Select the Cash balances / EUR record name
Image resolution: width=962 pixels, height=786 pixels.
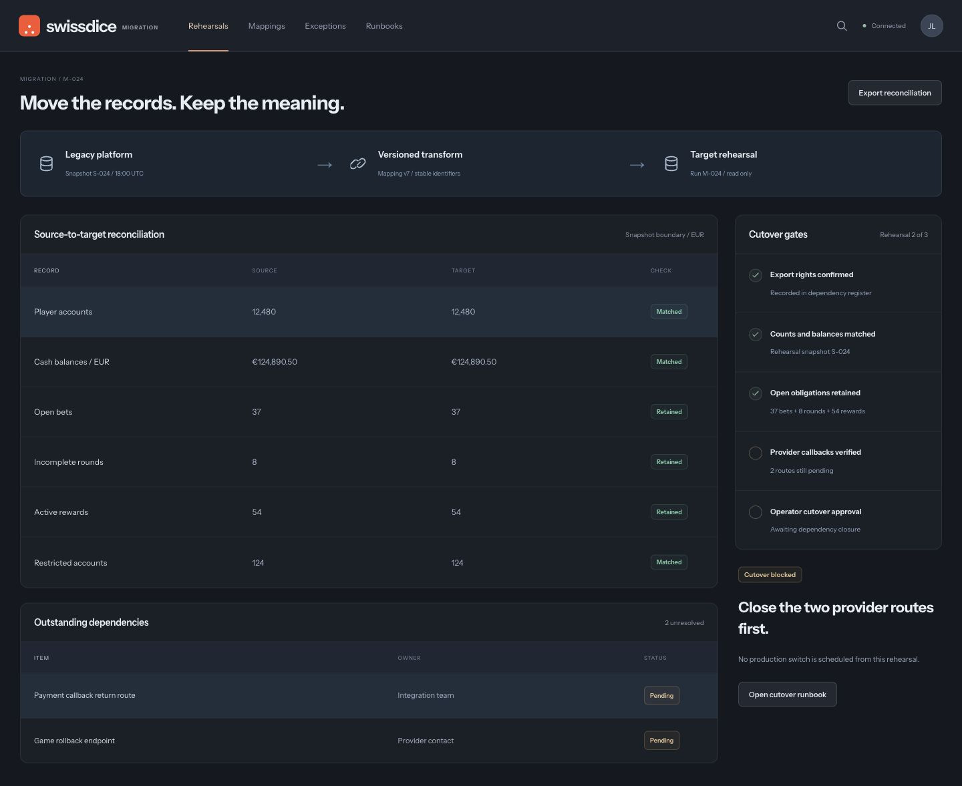(71, 362)
